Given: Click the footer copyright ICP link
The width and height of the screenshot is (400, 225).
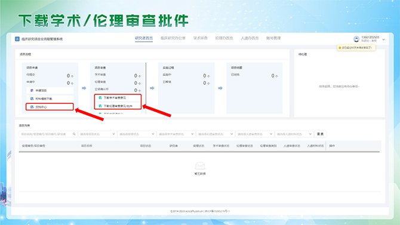Looking at the screenshot, I should pos(217,211).
